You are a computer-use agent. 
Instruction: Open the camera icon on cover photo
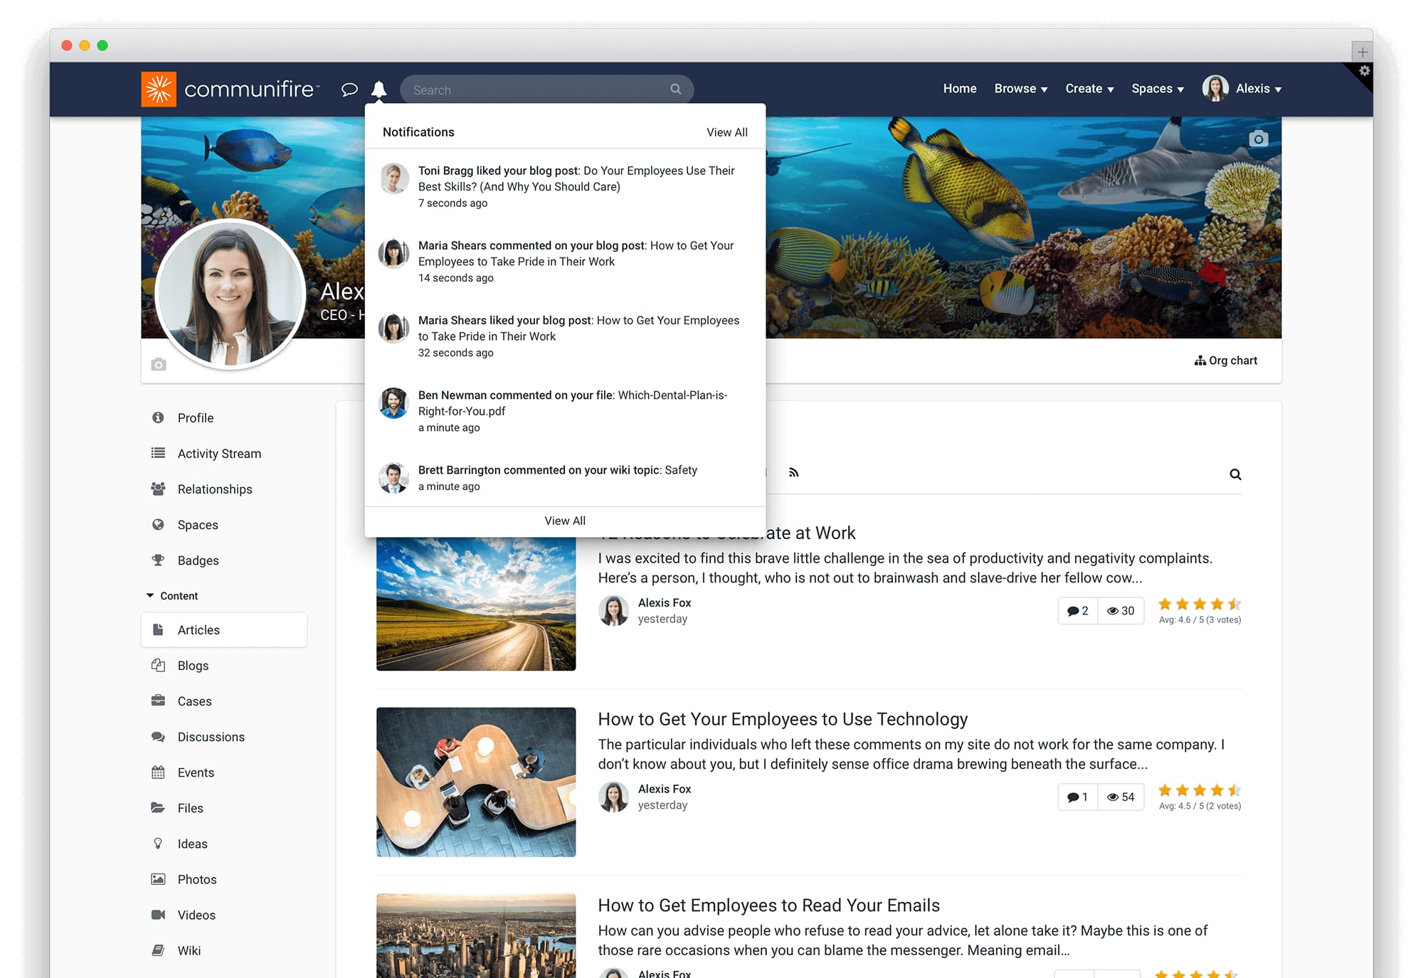click(1259, 139)
